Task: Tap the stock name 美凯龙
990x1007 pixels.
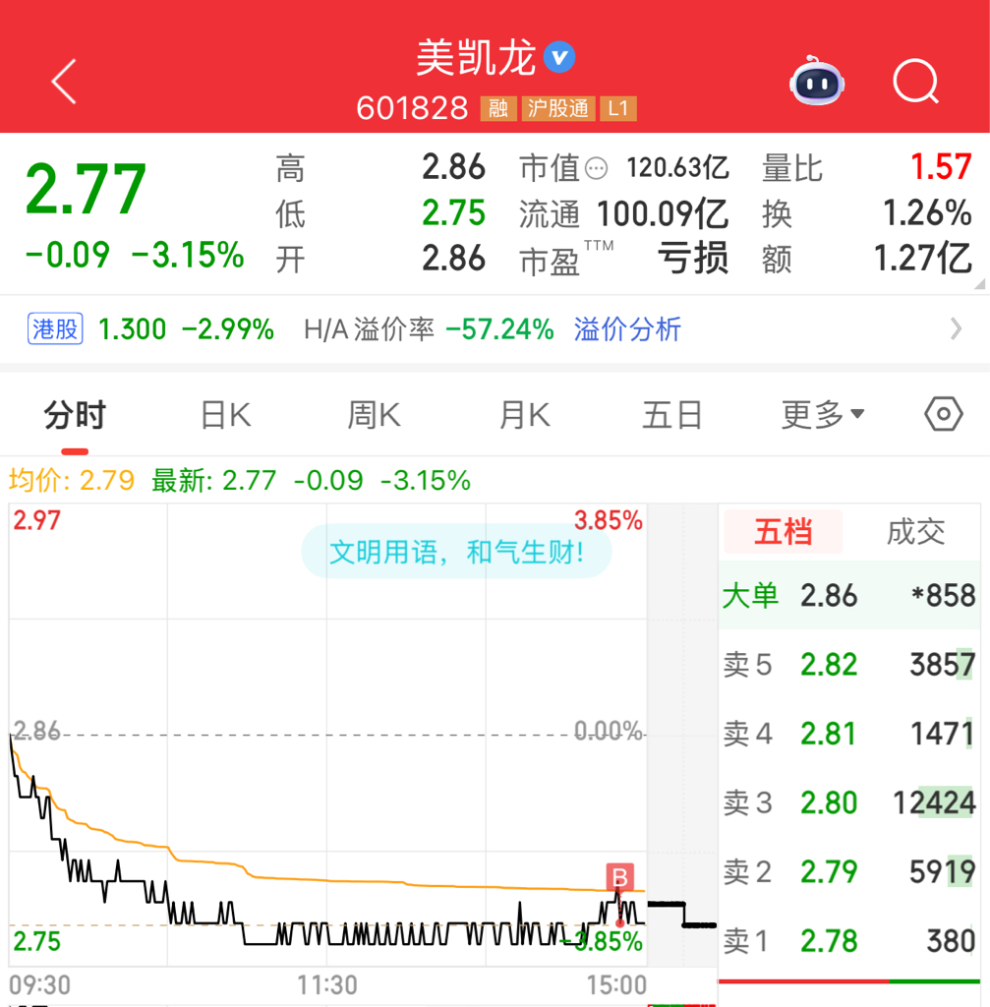Action: [x=476, y=57]
